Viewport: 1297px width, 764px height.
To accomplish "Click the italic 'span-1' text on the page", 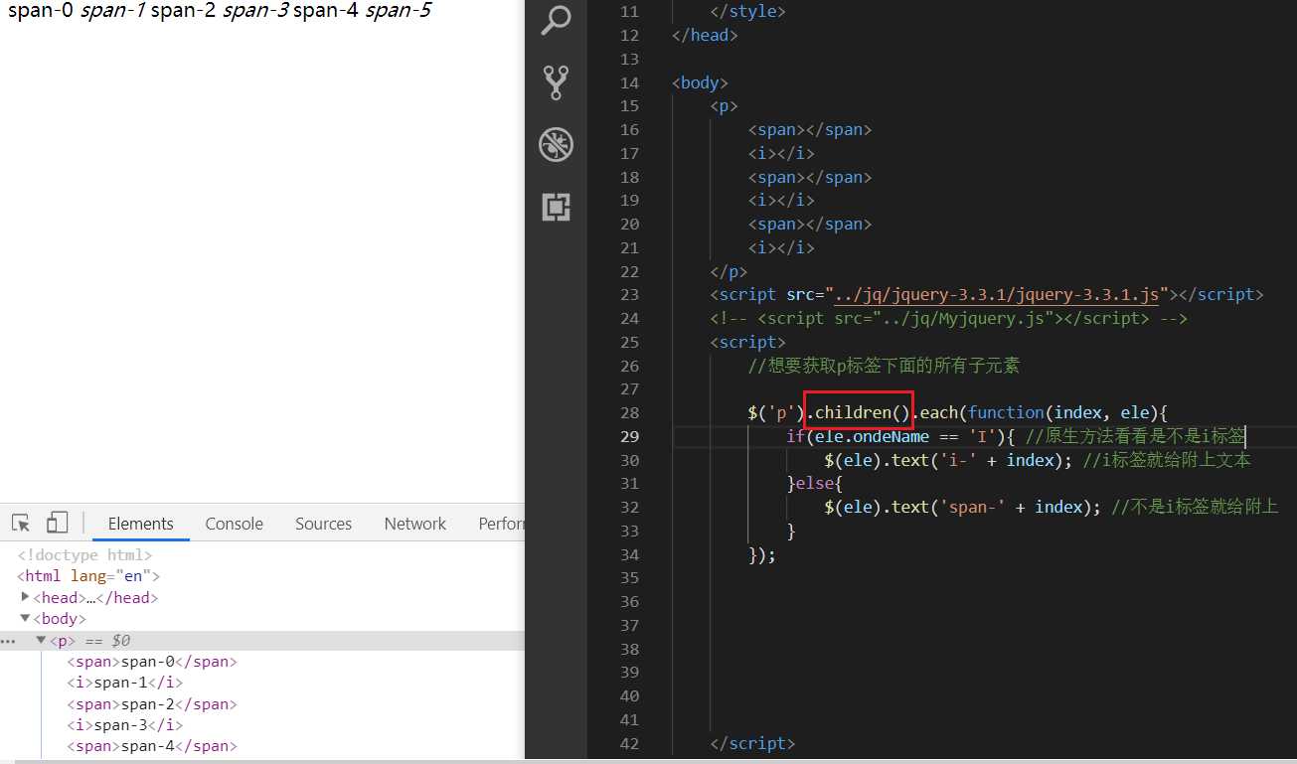I will (x=112, y=12).
